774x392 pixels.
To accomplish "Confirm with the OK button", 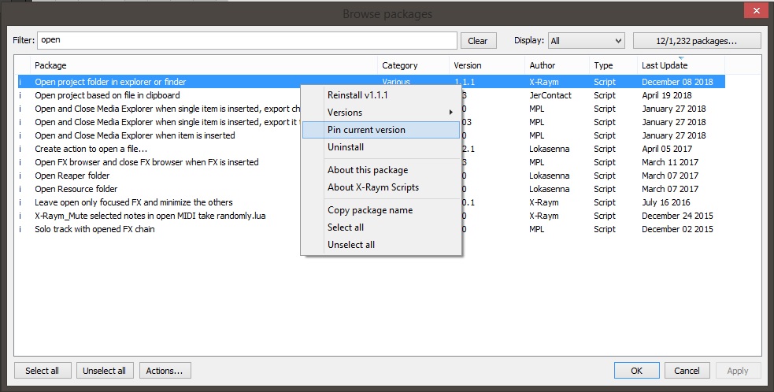I will pos(637,371).
